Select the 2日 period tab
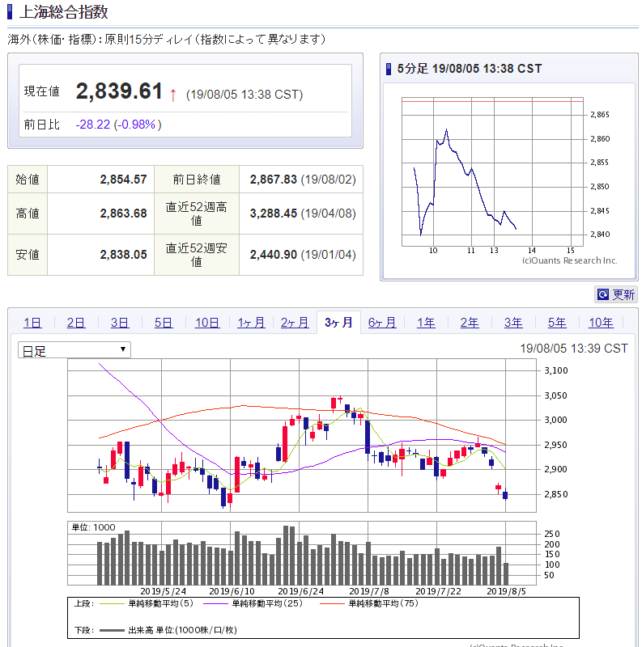642x647 pixels. [x=75, y=323]
